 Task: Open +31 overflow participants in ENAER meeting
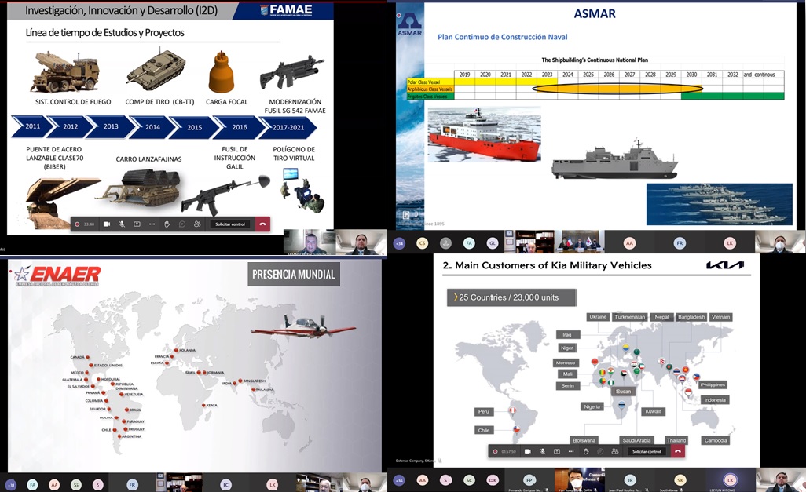[x=11, y=484]
